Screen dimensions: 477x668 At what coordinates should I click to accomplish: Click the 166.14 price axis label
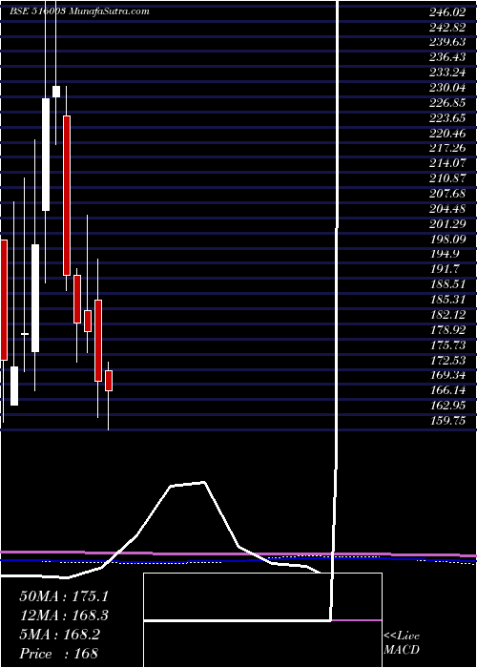click(447, 390)
